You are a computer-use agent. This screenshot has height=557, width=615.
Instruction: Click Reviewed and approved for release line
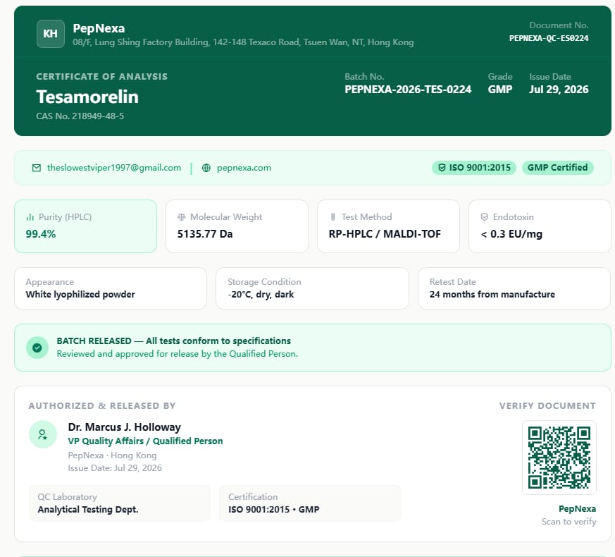tap(178, 354)
